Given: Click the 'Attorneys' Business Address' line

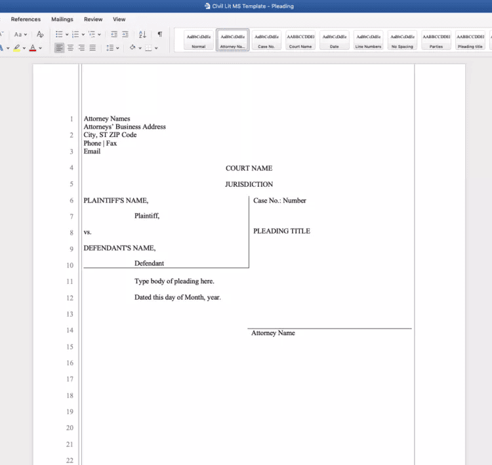Looking at the screenshot, I should tap(125, 127).
